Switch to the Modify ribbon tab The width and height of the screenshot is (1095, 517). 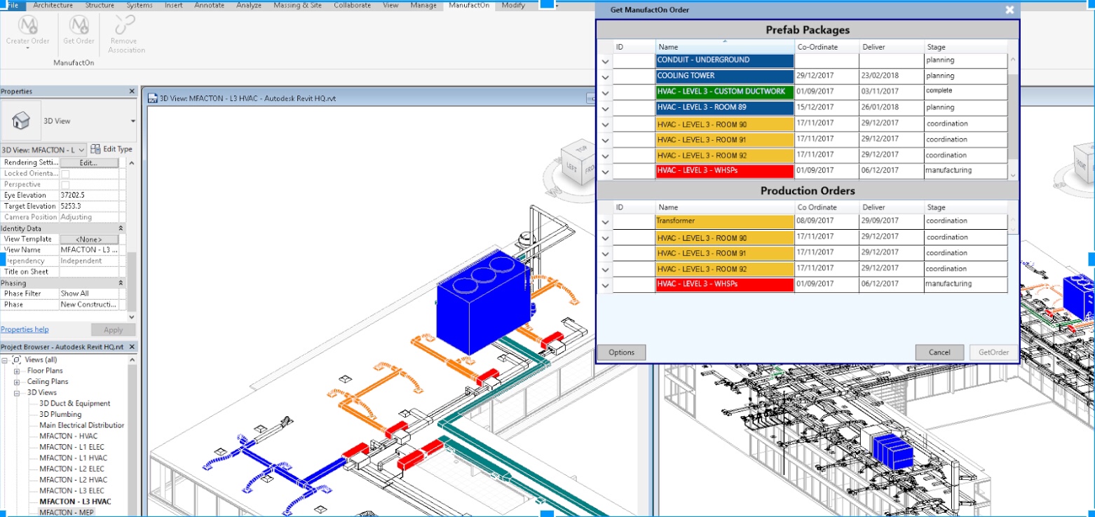[x=513, y=5]
